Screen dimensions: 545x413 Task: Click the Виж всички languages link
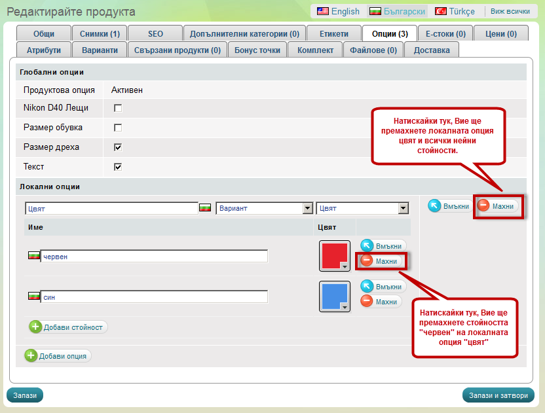(x=510, y=11)
